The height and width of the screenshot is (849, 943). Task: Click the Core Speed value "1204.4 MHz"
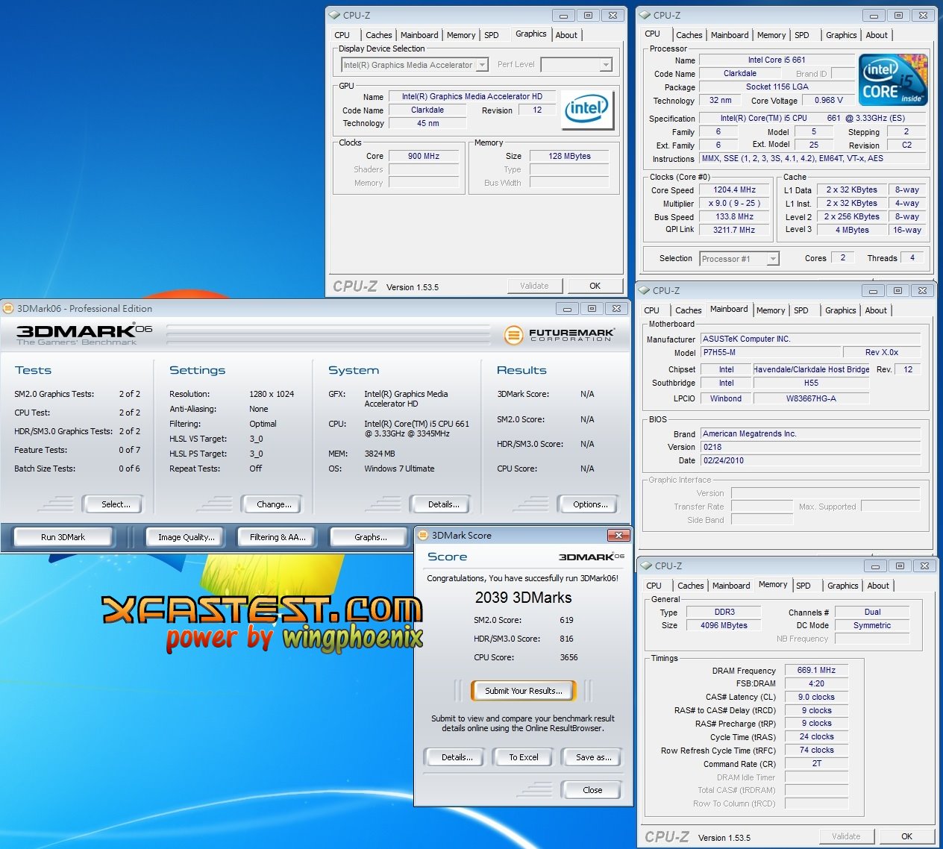pyautogui.click(x=735, y=190)
